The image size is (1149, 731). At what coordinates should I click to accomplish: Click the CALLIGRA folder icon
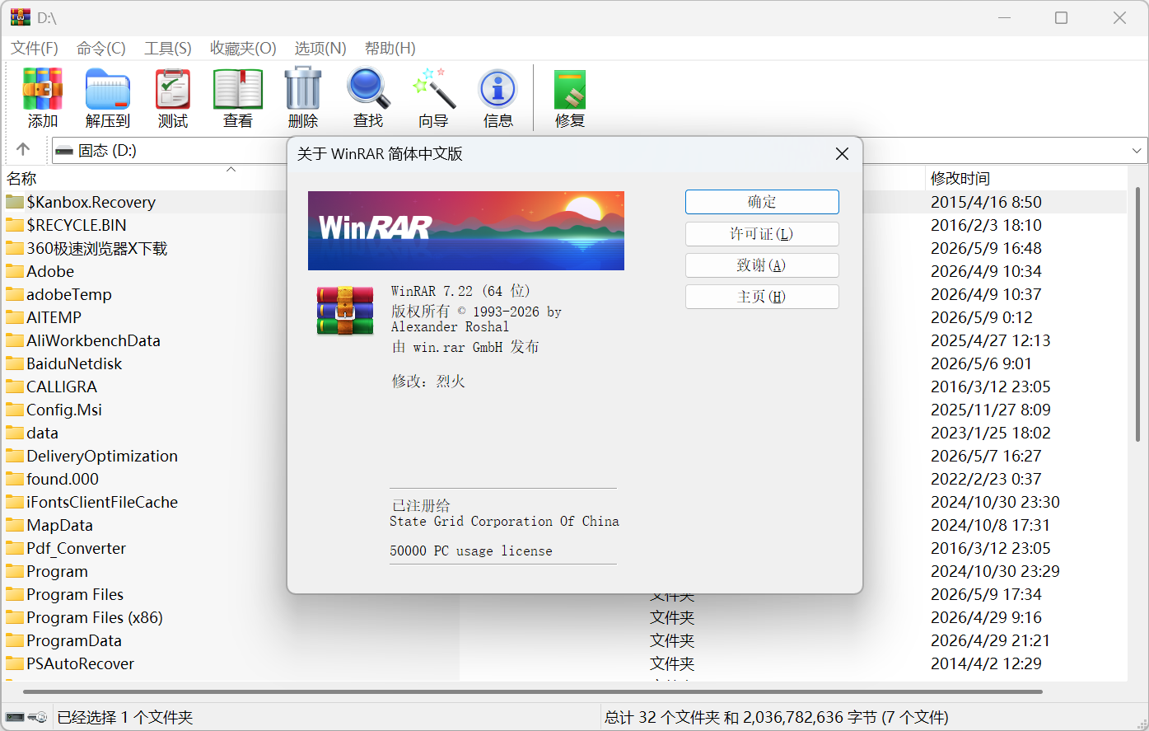coord(15,387)
